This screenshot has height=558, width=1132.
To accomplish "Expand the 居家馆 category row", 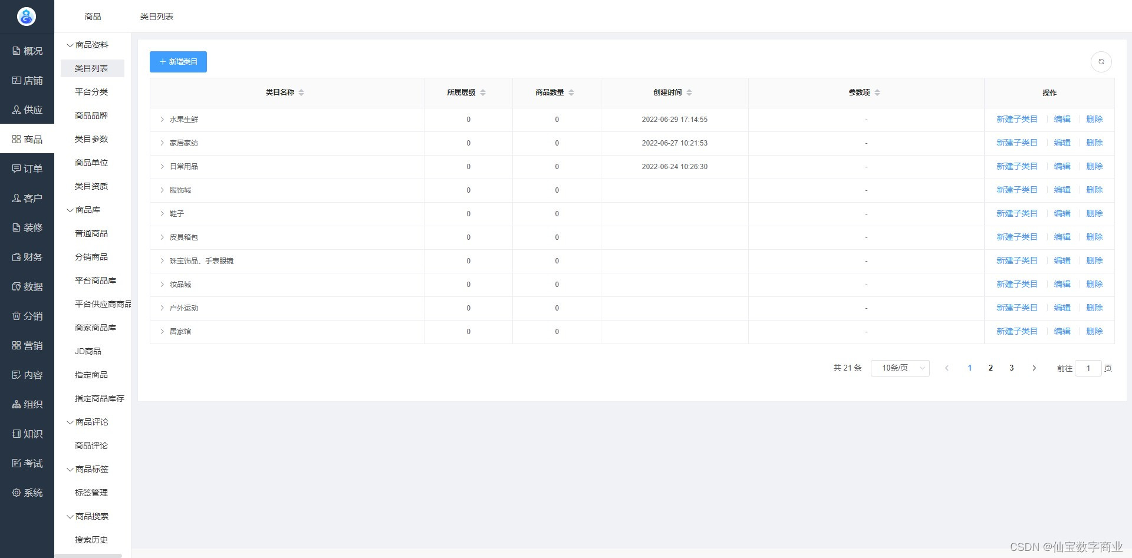I will coord(162,332).
